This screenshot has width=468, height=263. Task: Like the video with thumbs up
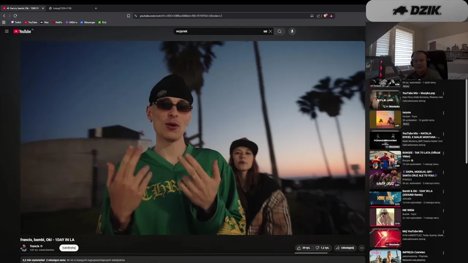point(303,248)
